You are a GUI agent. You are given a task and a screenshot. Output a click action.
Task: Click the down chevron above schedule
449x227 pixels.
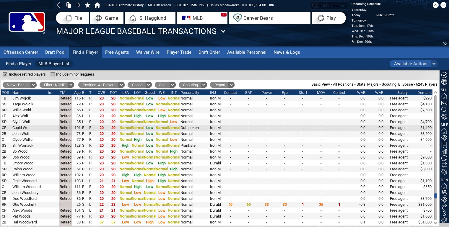coord(443,5)
